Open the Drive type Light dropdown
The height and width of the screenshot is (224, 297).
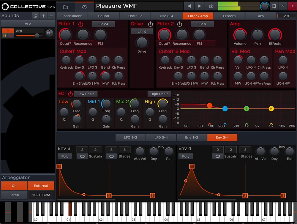point(142,31)
